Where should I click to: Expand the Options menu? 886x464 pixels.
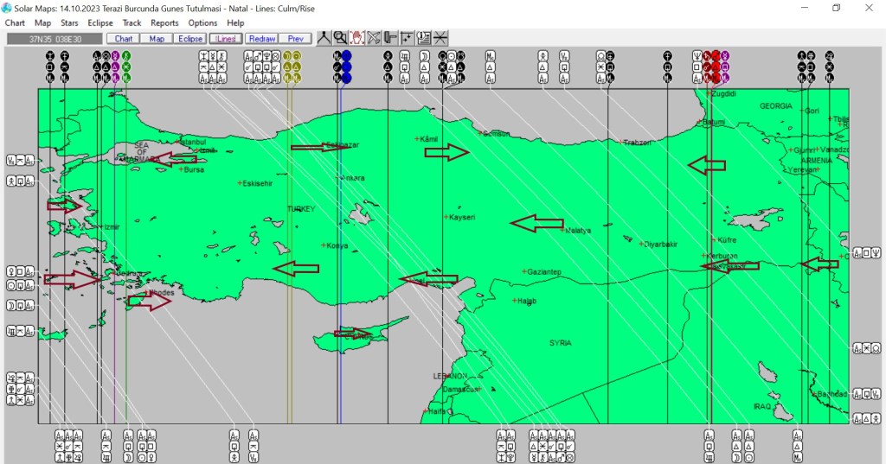click(202, 23)
